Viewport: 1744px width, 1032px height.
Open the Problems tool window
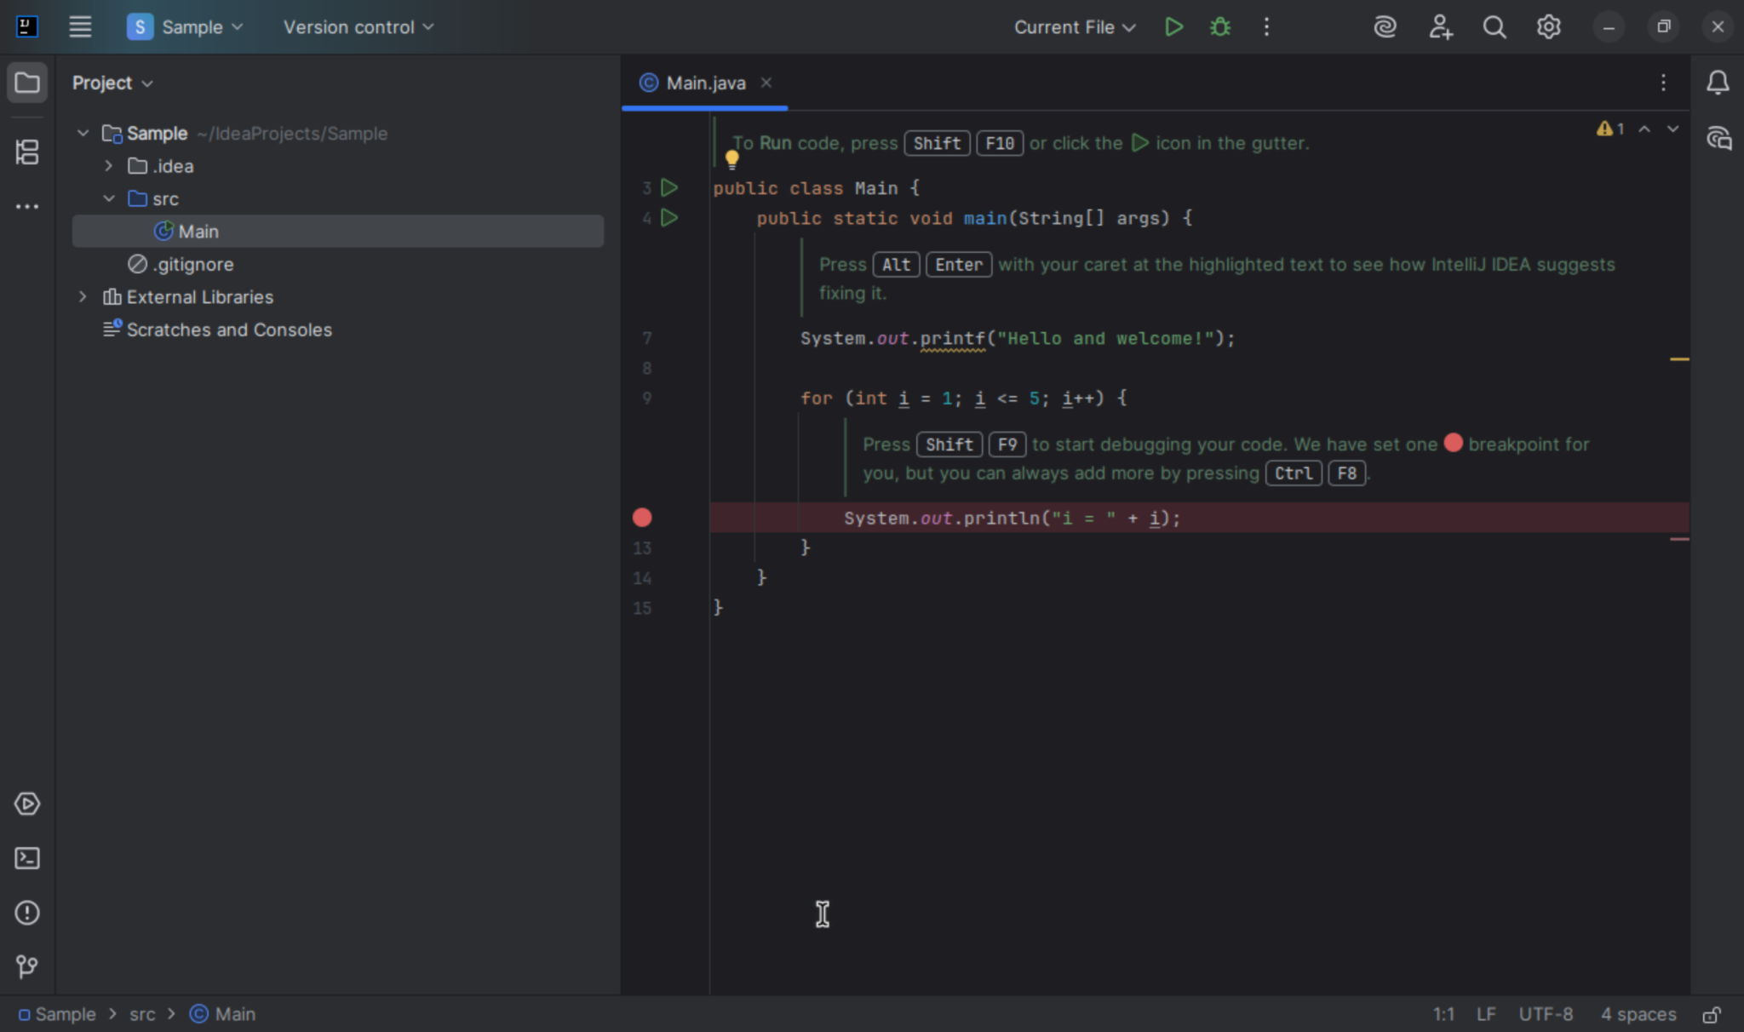pyautogui.click(x=27, y=912)
